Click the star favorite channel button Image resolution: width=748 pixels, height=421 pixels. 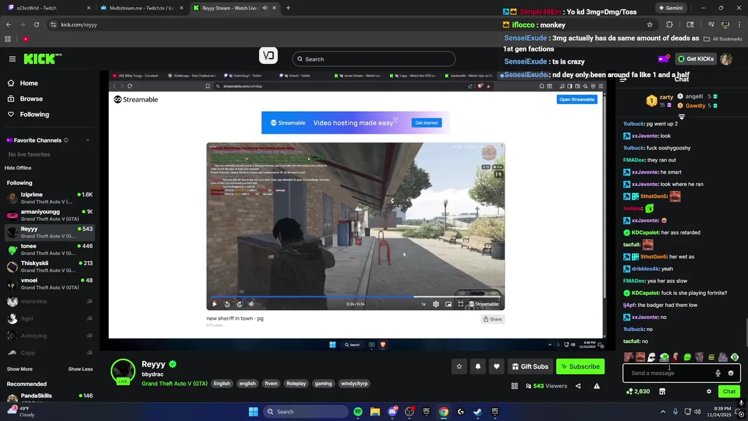coord(459,367)
